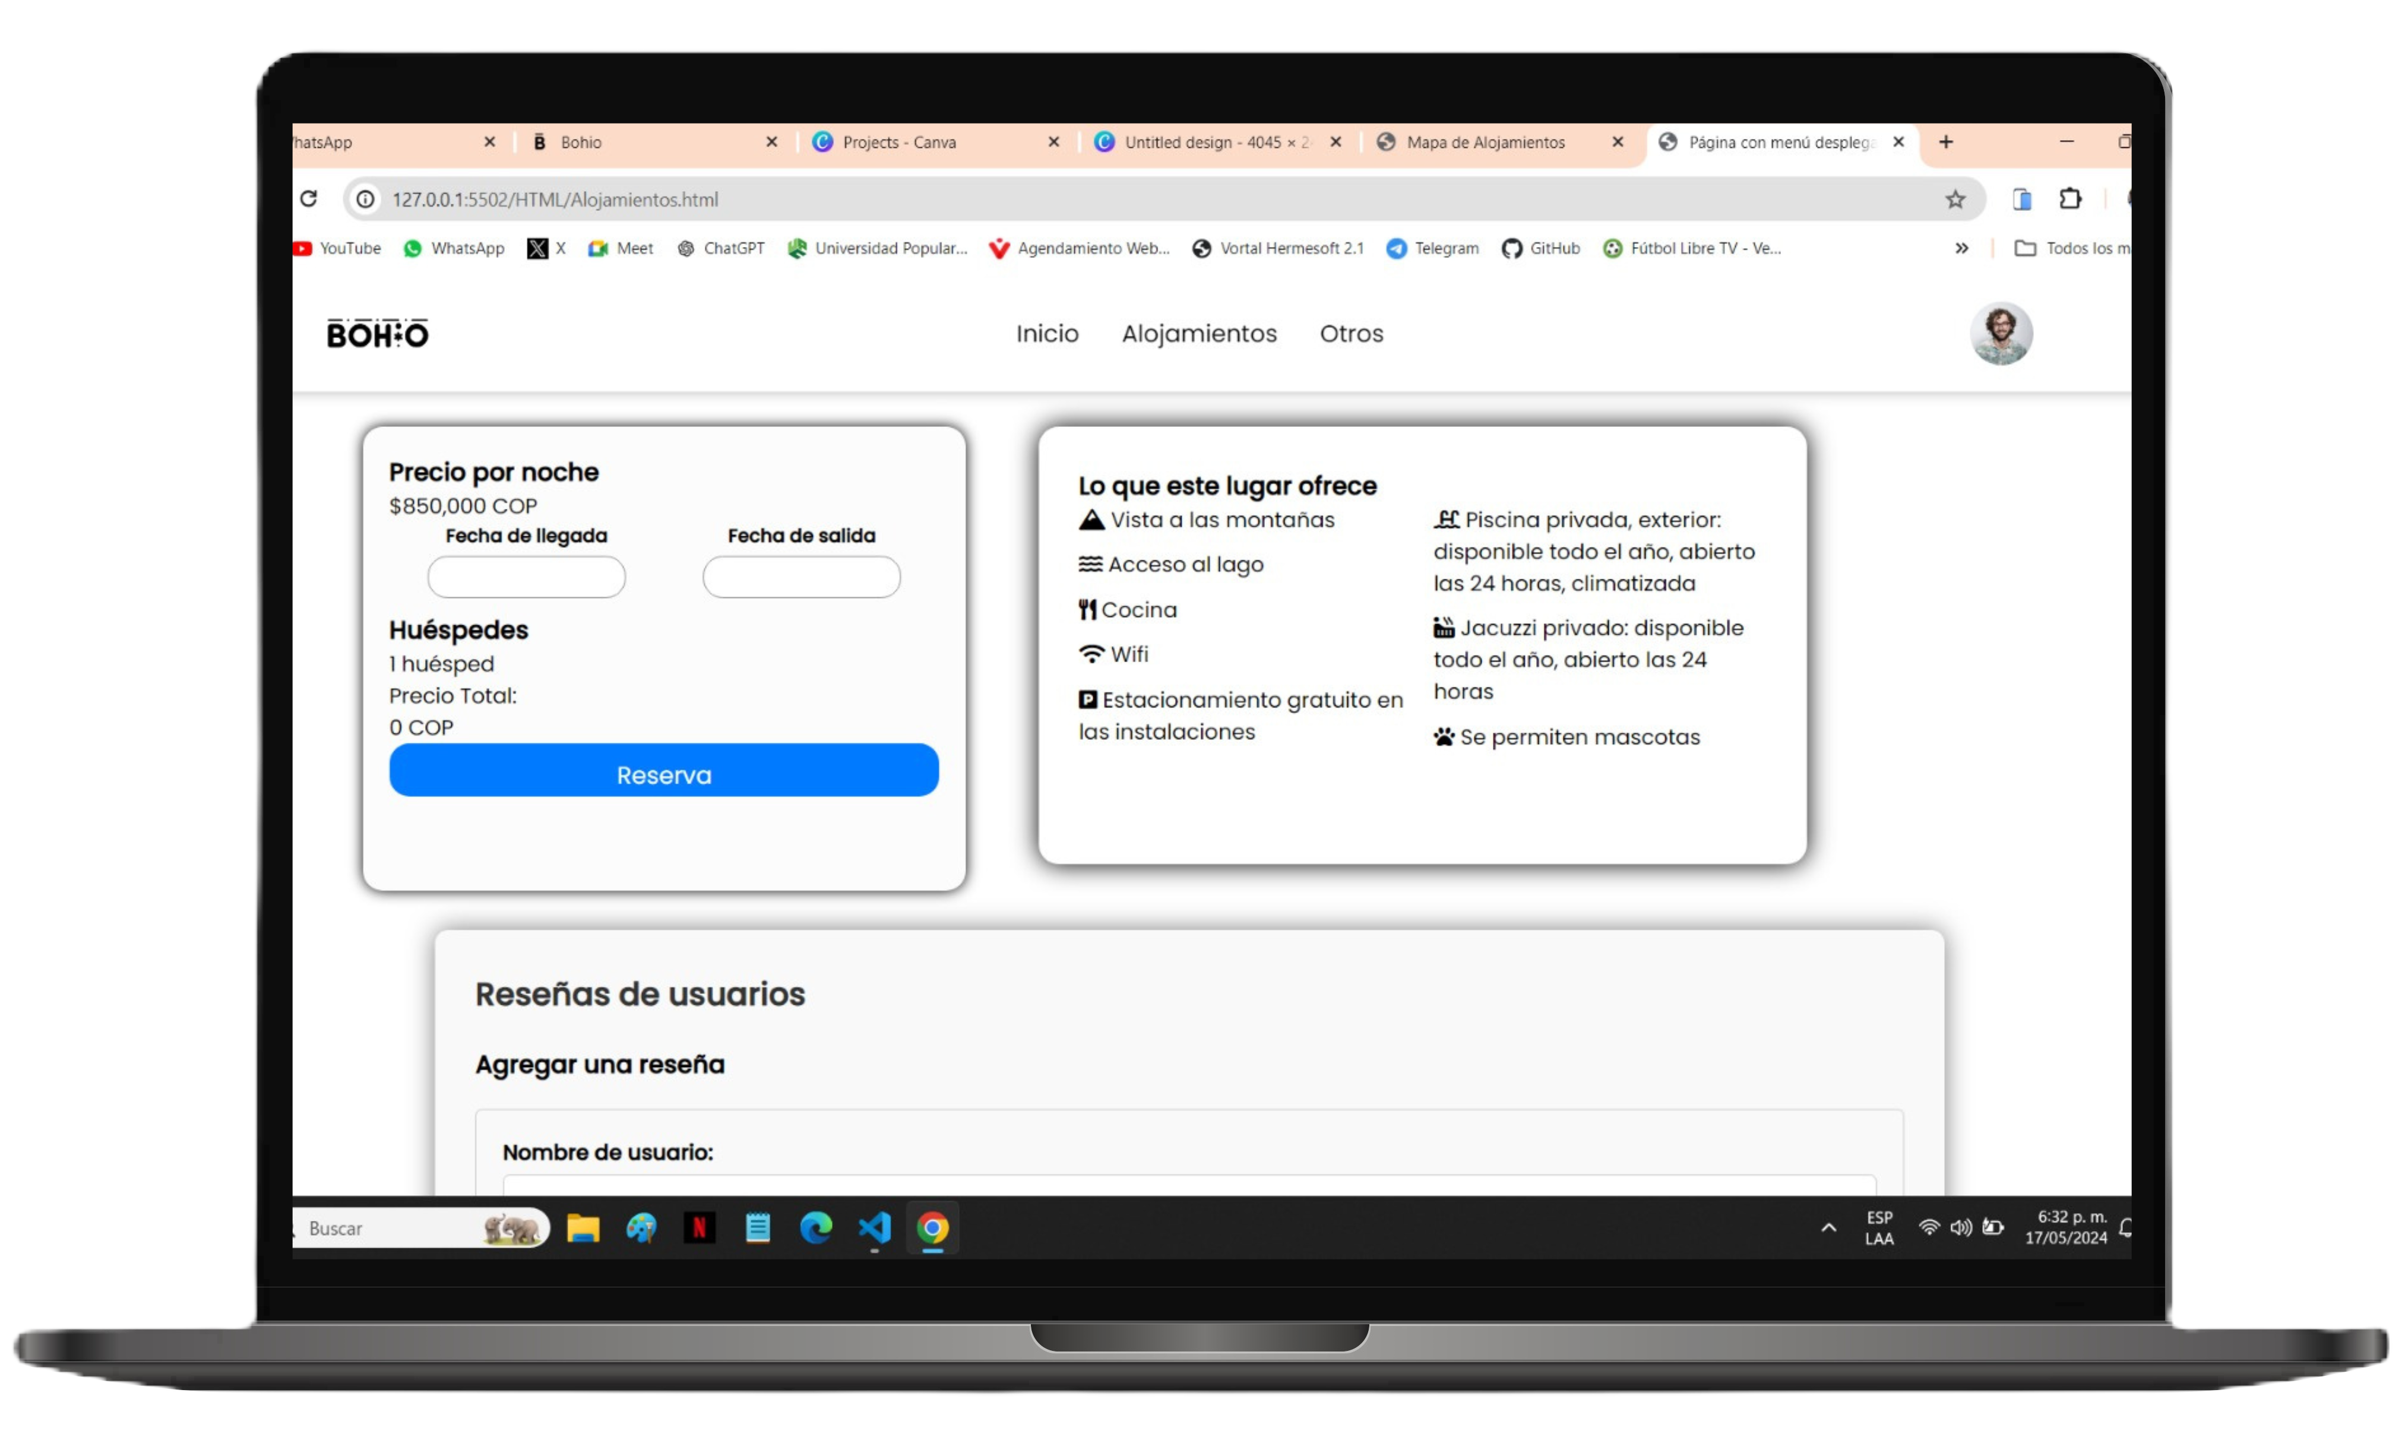
Task: Open the Alojamientos menu item
Action: 1199,333
